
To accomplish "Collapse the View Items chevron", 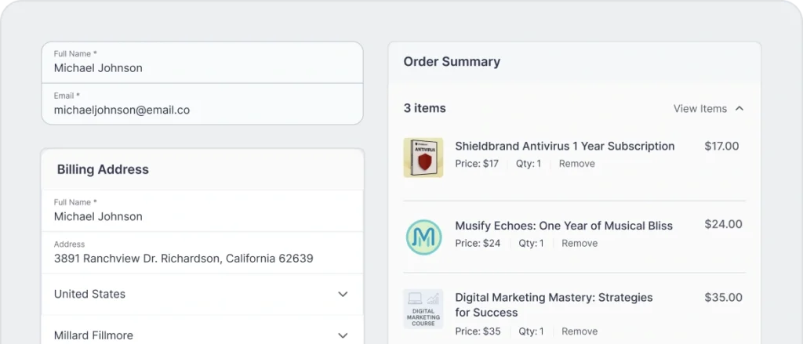I will (739, 109).
